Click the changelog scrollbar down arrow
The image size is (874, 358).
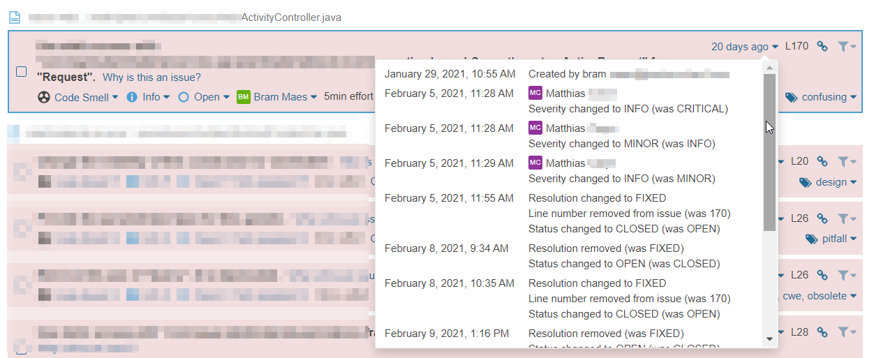(769, 339)
